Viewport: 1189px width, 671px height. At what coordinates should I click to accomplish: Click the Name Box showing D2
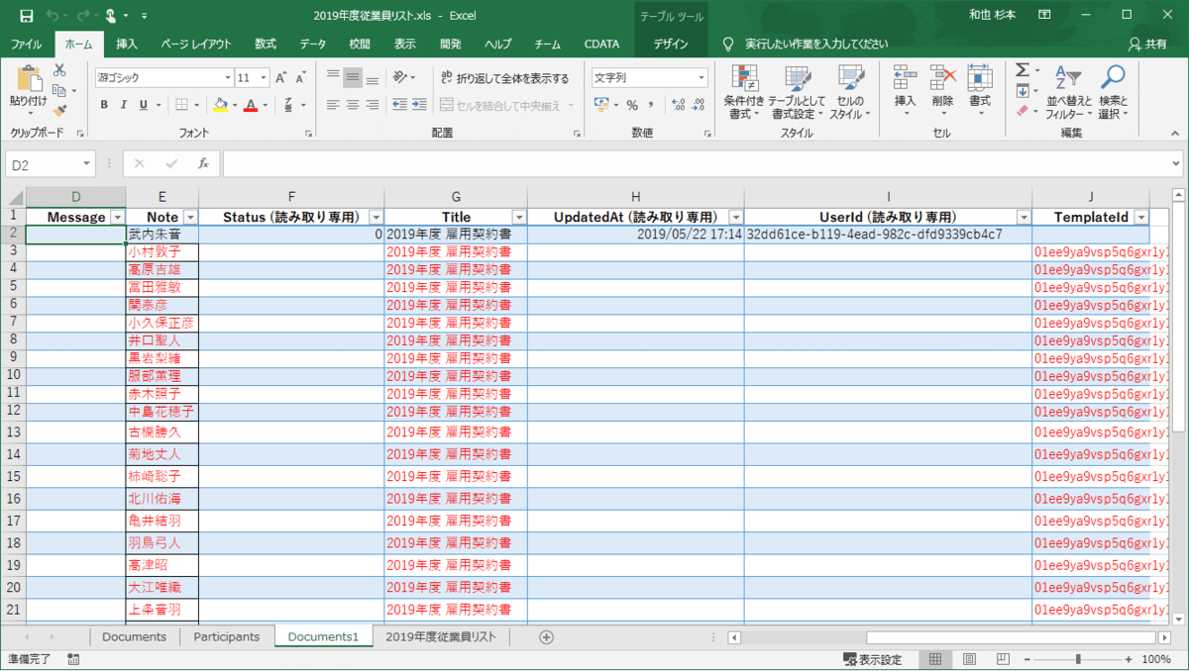point(45,163)
